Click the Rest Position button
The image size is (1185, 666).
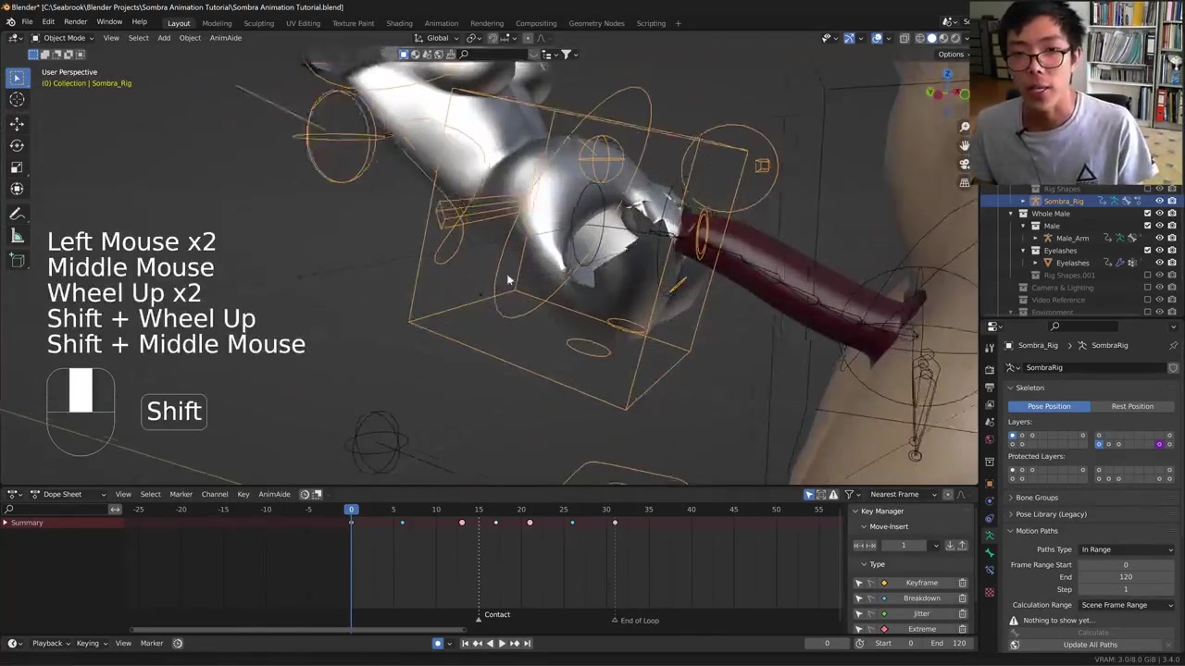(1131, 406)
